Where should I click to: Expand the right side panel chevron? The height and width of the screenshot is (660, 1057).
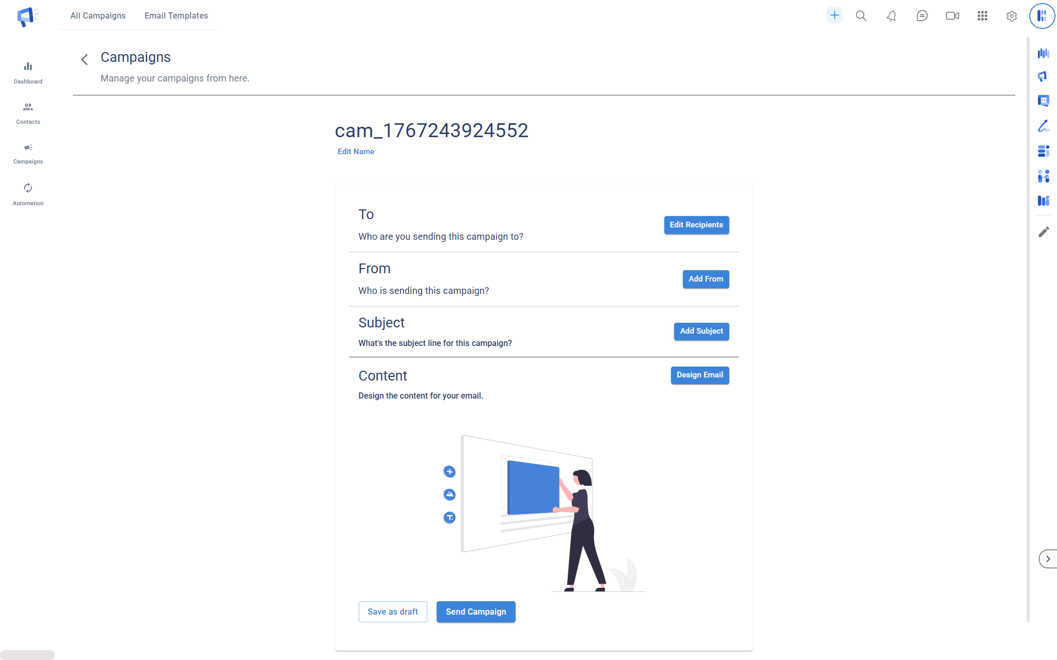coord(1048,559)
